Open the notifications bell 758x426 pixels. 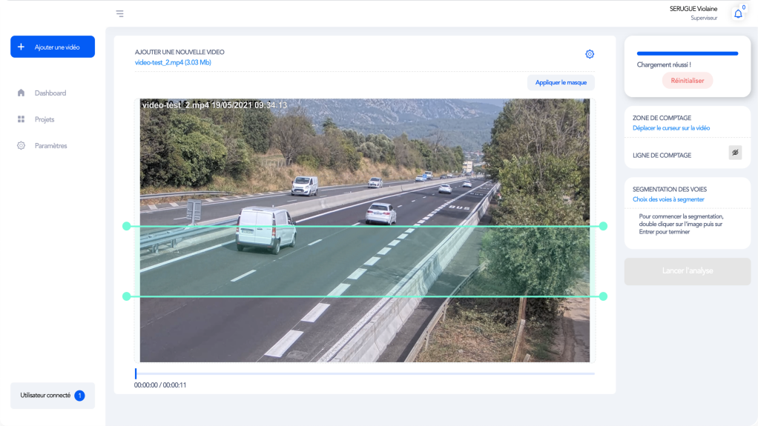738,14
